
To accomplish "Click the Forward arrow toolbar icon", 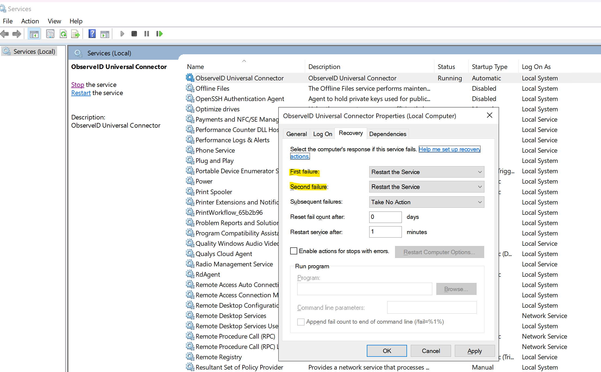I will click(17, 34).
